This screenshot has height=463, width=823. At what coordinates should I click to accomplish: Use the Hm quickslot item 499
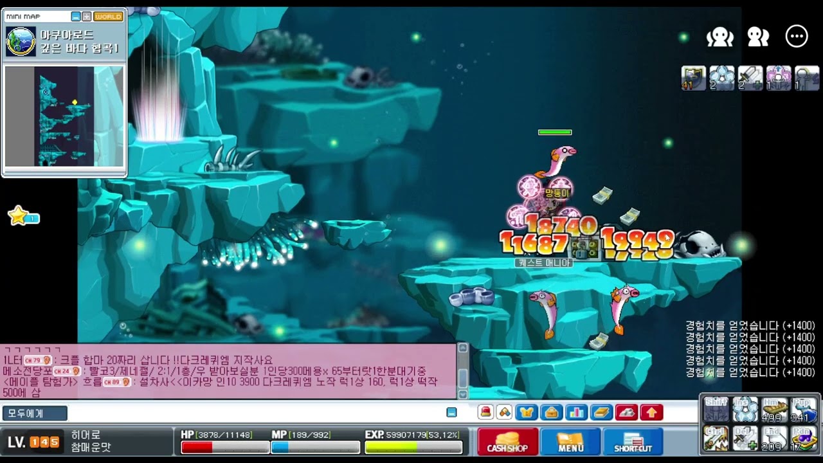(775, 410)
